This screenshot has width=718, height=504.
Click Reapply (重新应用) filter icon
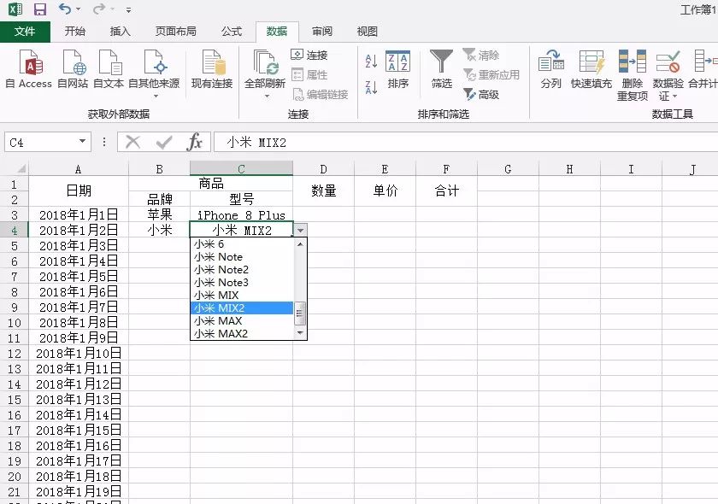(491, 74)
